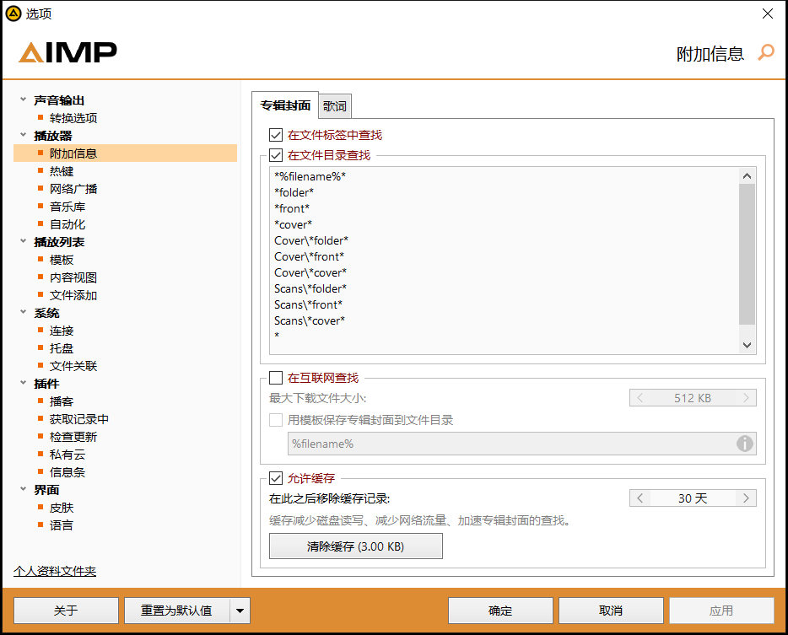
Task: Close the options dialog window
Action: [x=768, y=13]
